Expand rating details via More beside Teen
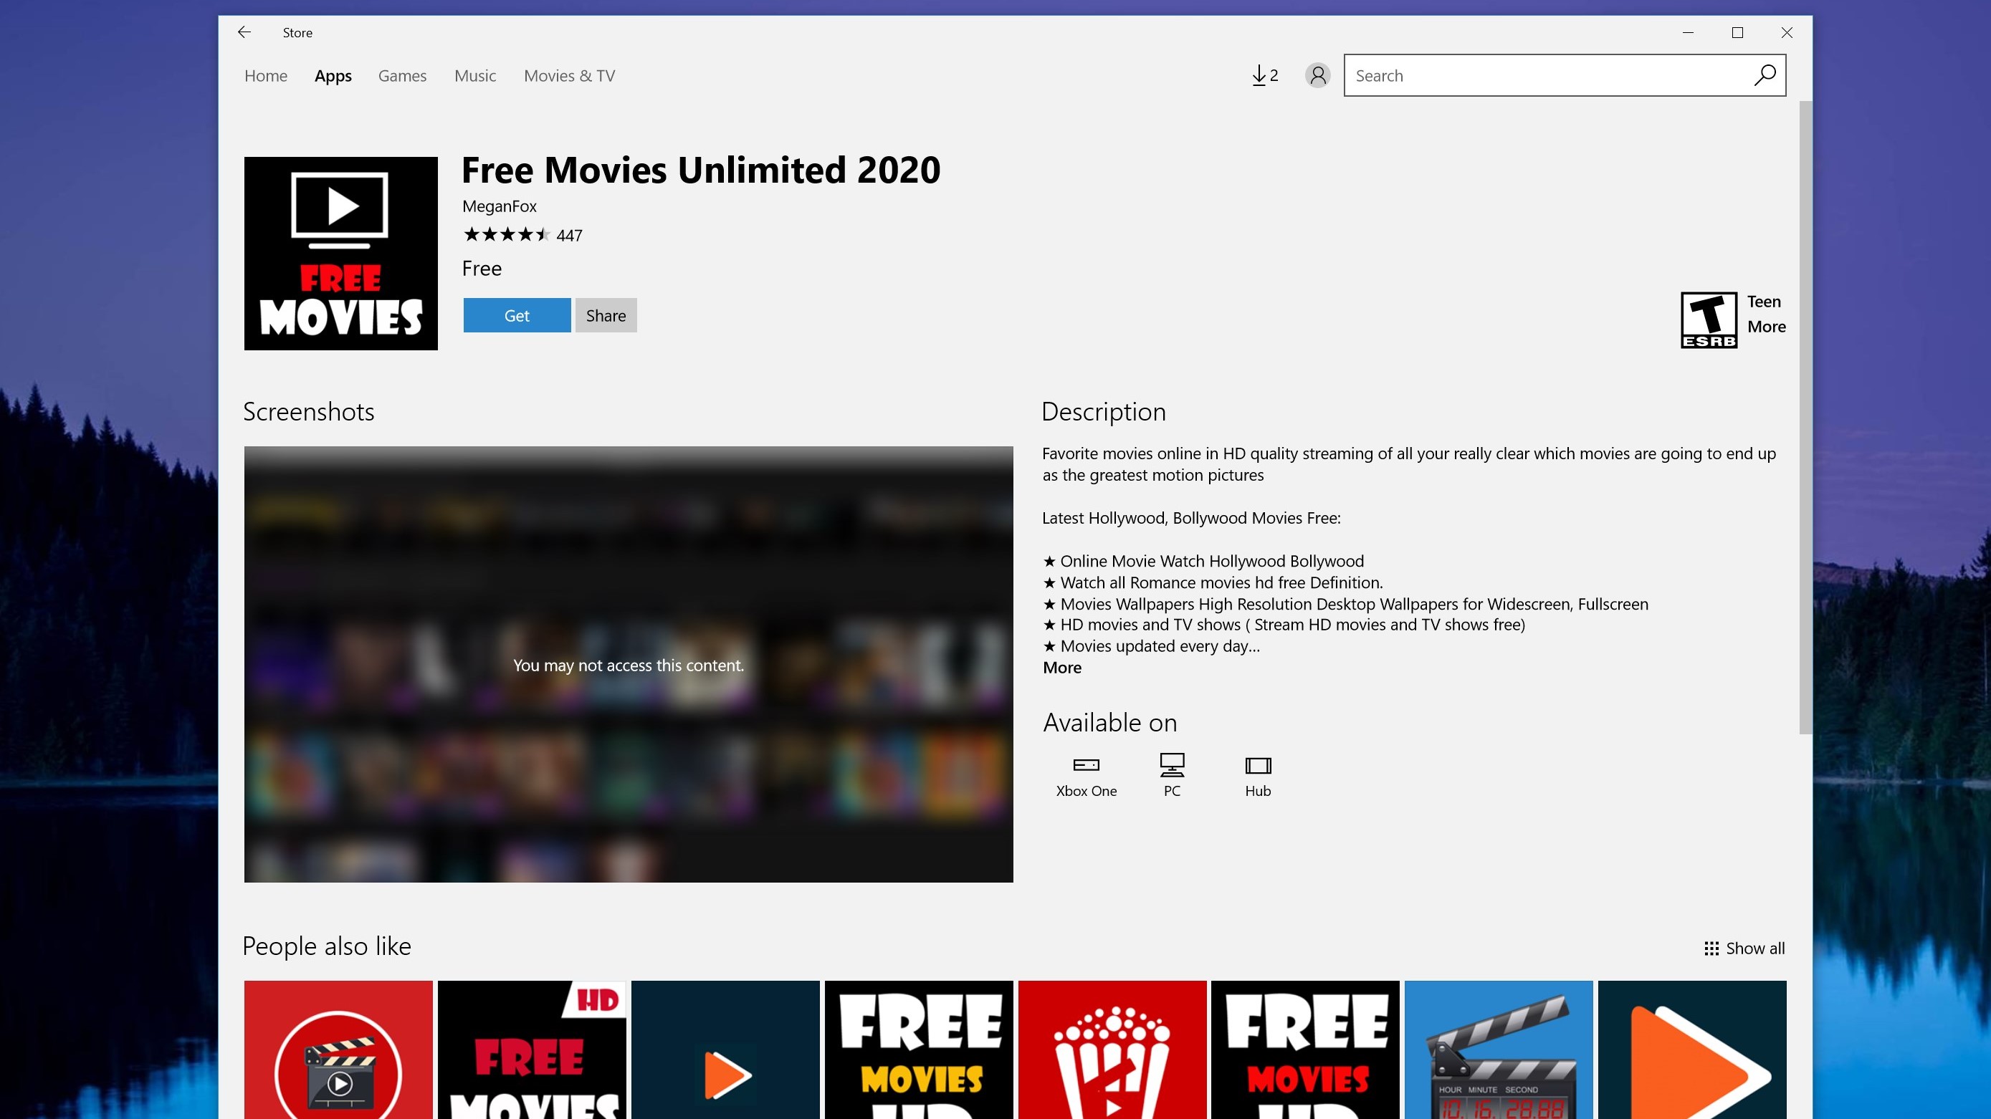 [1766, 327]
